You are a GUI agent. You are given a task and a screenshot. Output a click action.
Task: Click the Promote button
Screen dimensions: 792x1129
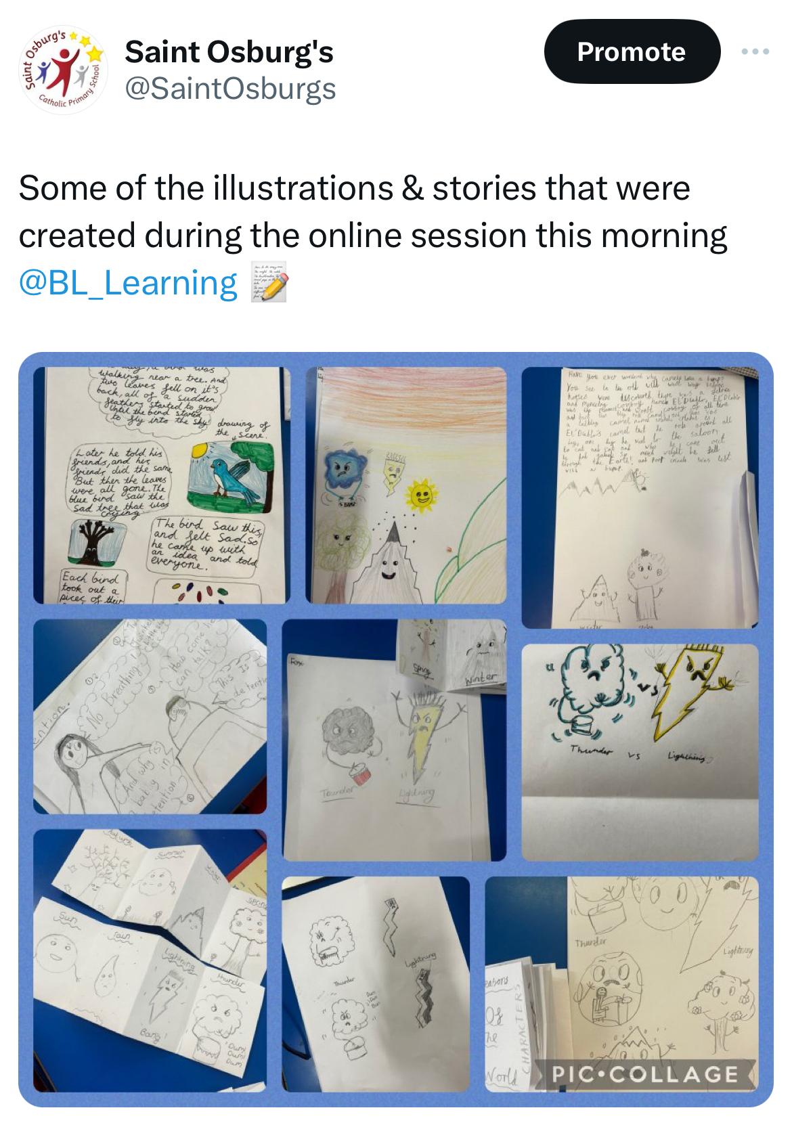pyautogui.click(x=631, y=52)
